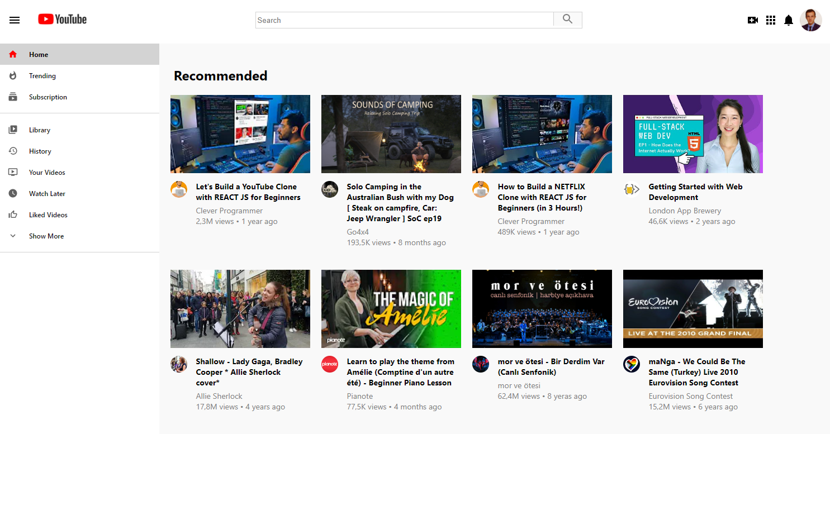Open the YouTube Clone video thumbnail
Image resolution: width=830 pixels, height=520 pixels.
click(240, 134)
